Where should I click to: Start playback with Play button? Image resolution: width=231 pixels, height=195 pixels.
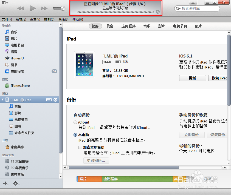(x=33, y=8)
